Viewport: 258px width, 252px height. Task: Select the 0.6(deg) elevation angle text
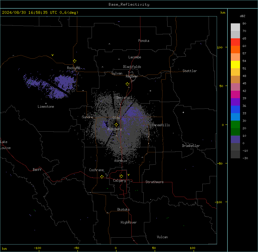69,13
